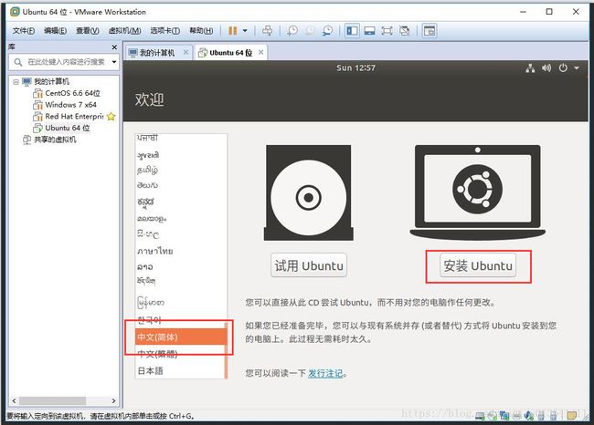
Task: Collapse the 我的计算机 tree node
Action: (16, 82)
